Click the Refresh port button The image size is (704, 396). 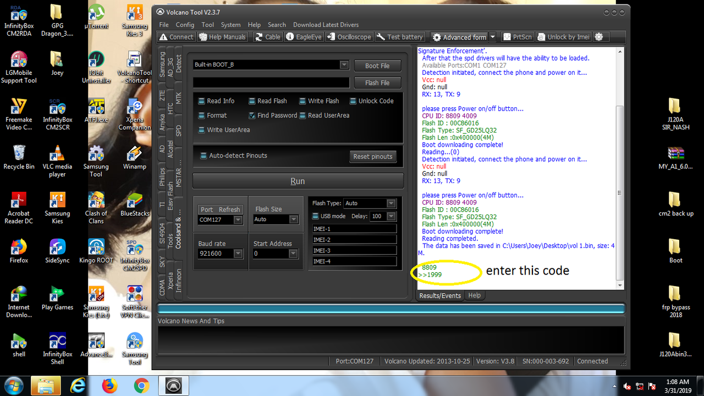click(229, 210)
